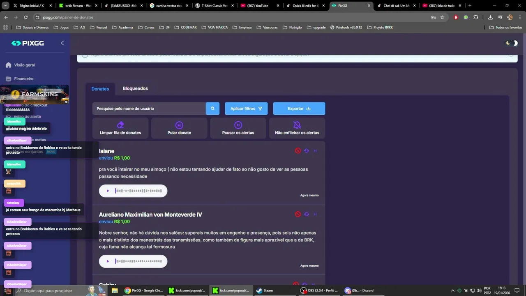Click the address bar URL
526x296 pixels.
68,17
